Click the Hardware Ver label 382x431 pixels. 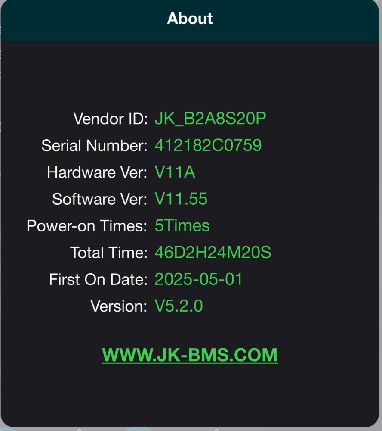97,172
